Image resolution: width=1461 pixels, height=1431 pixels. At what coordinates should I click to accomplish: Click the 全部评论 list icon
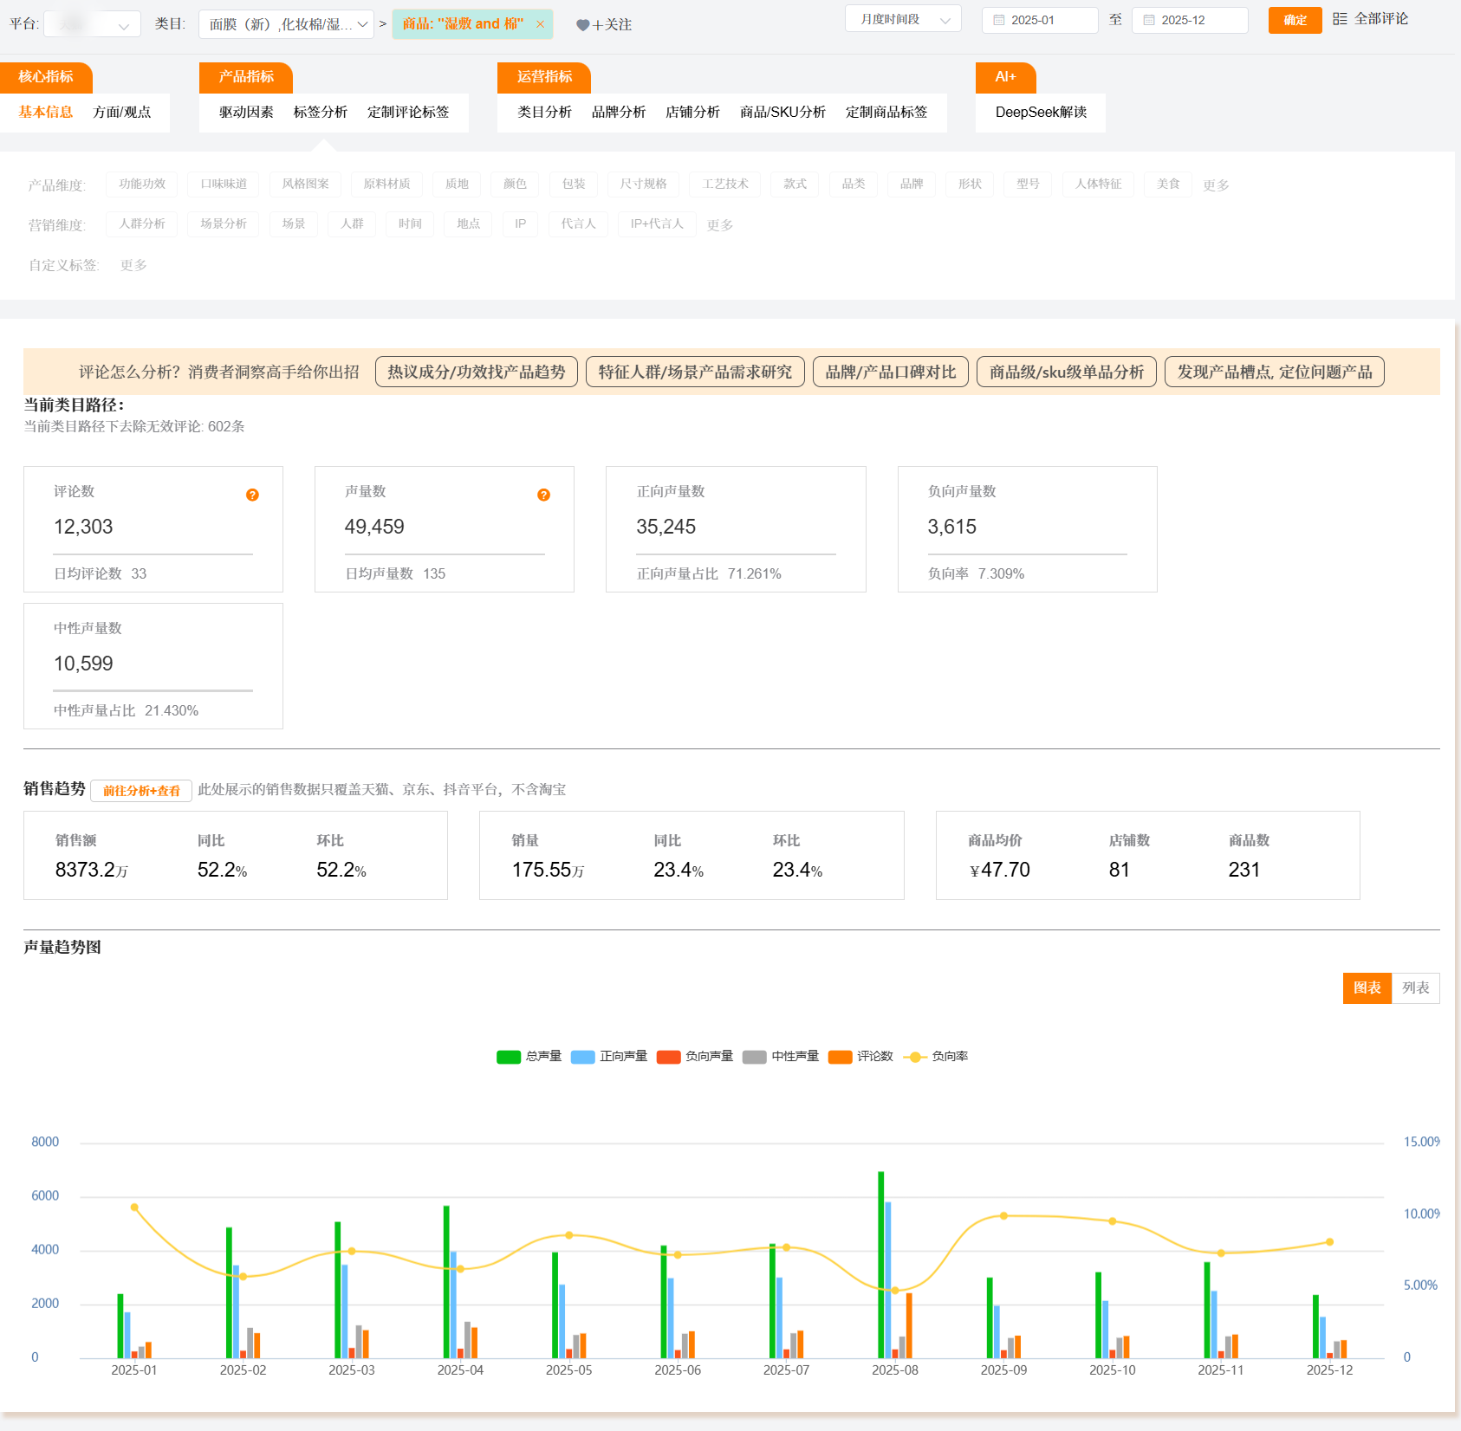1340,19
